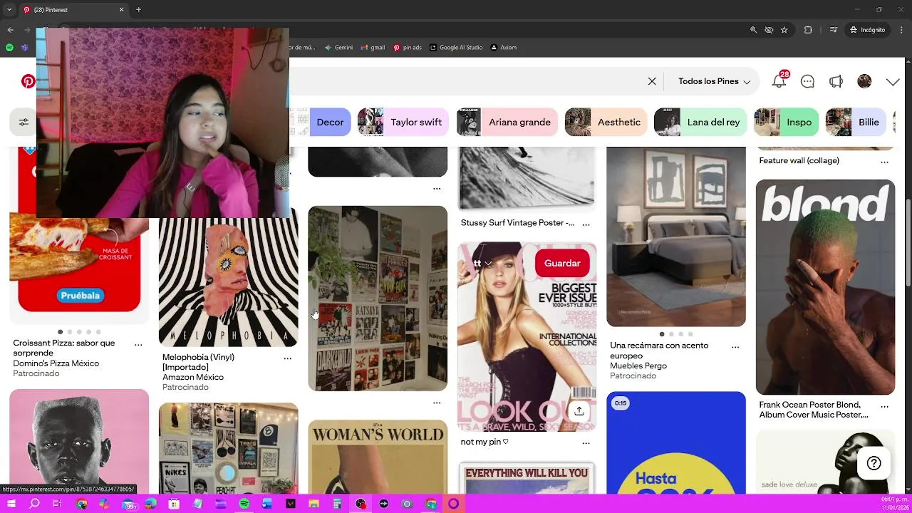This screenshot has width=912, height=513.
Task: Open the A Woman's World poster pin
Action: click(378, 457)
